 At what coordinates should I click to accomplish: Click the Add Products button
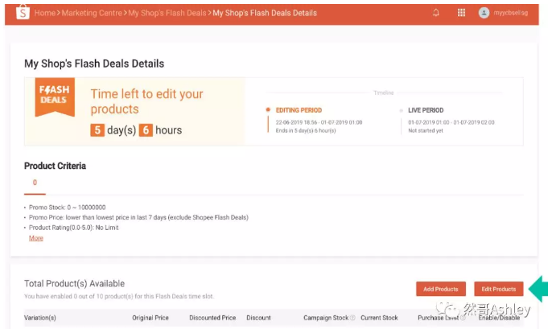(x=441, y=289)
